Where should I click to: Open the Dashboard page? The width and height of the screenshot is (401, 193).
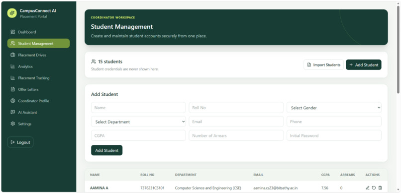point(38,32)
